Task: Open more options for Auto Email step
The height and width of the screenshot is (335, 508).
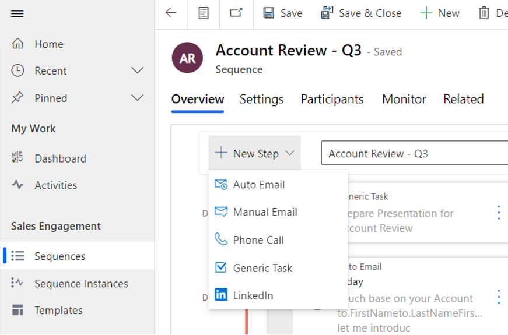Action: (x=499, y=297)
